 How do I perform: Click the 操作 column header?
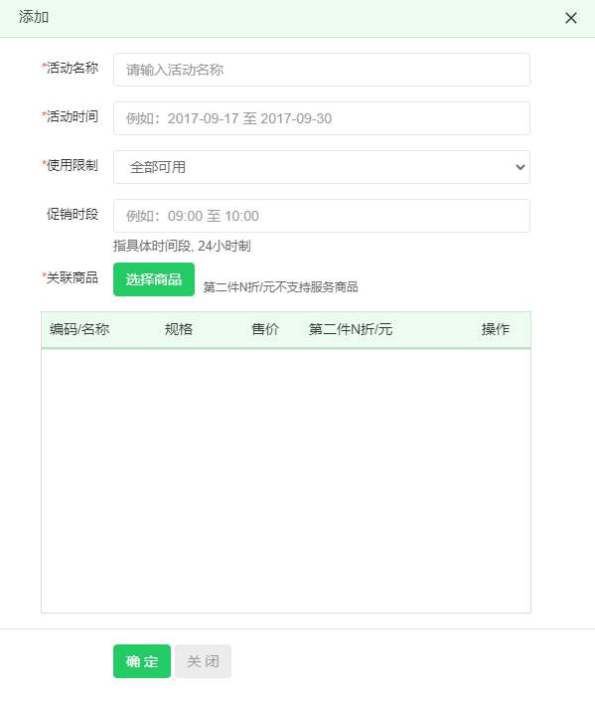[x=495, y=329]
